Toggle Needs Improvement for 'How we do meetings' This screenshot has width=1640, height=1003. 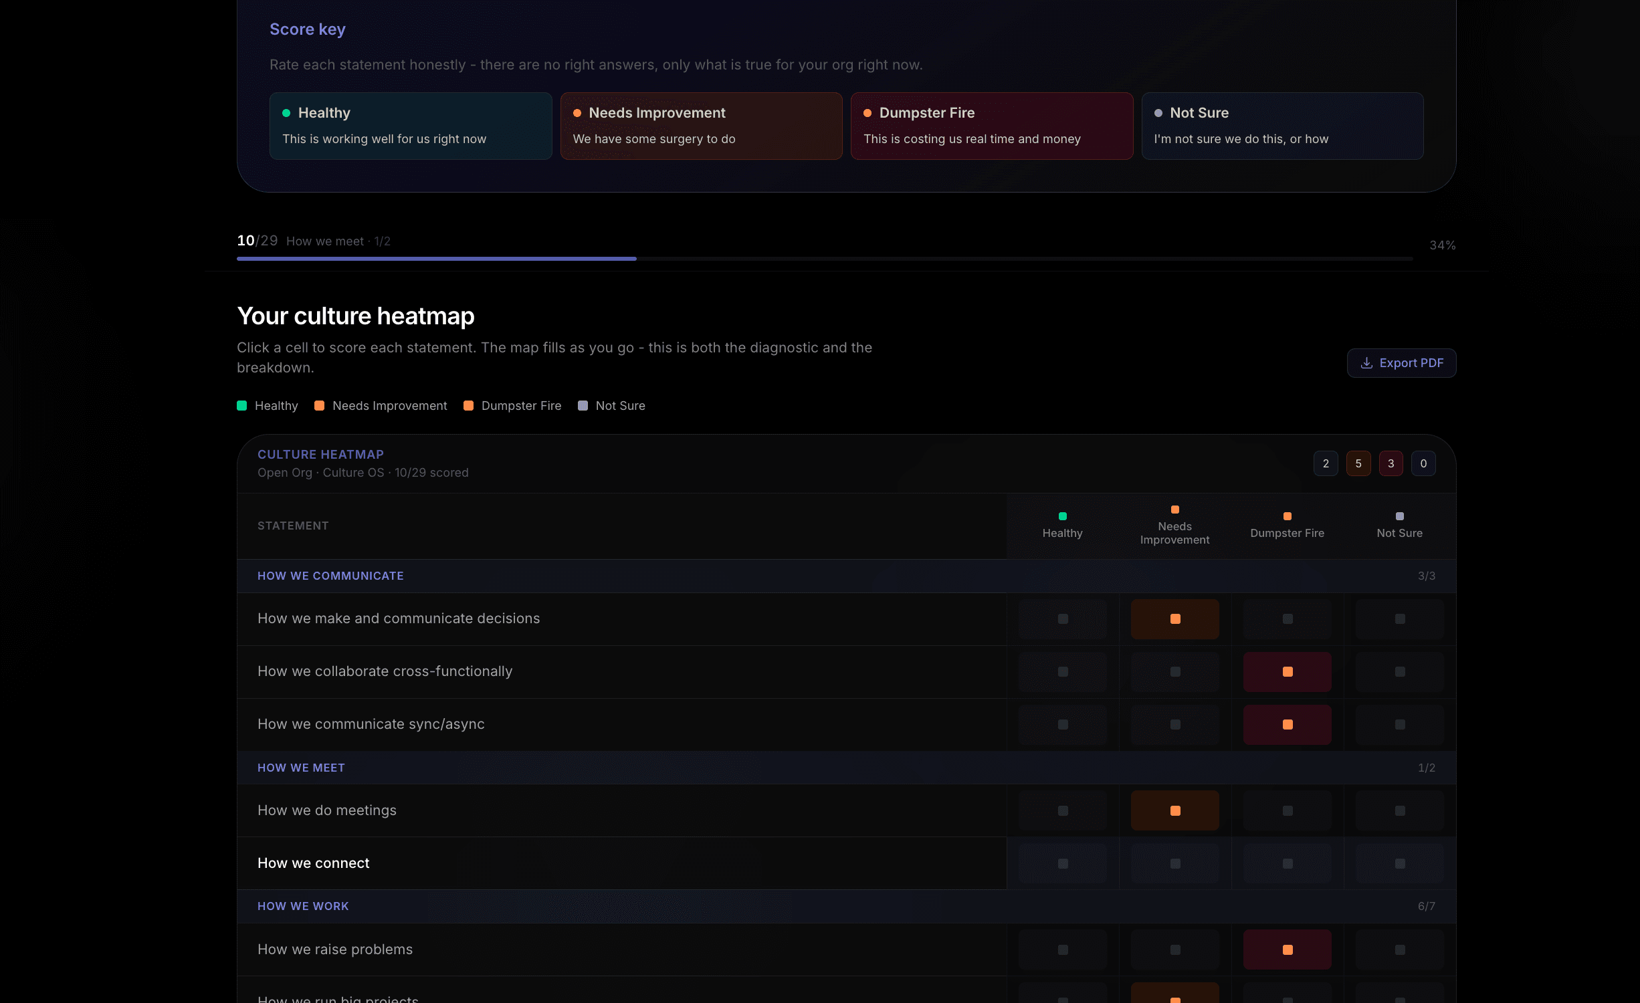(x=1175, y=810)
